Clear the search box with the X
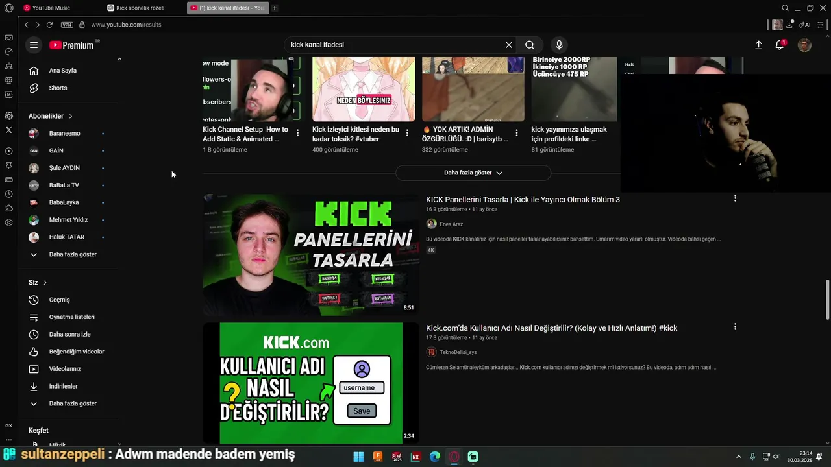 509,45
